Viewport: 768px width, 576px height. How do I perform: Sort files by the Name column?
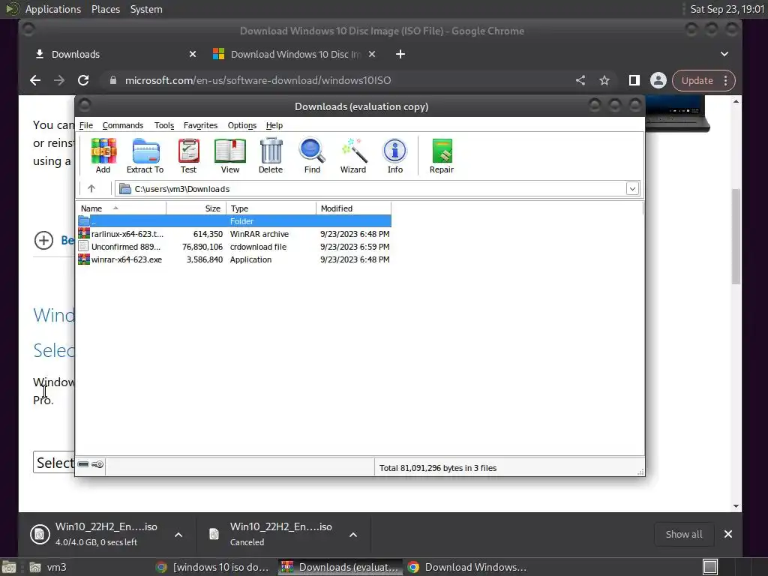[121, 208]
